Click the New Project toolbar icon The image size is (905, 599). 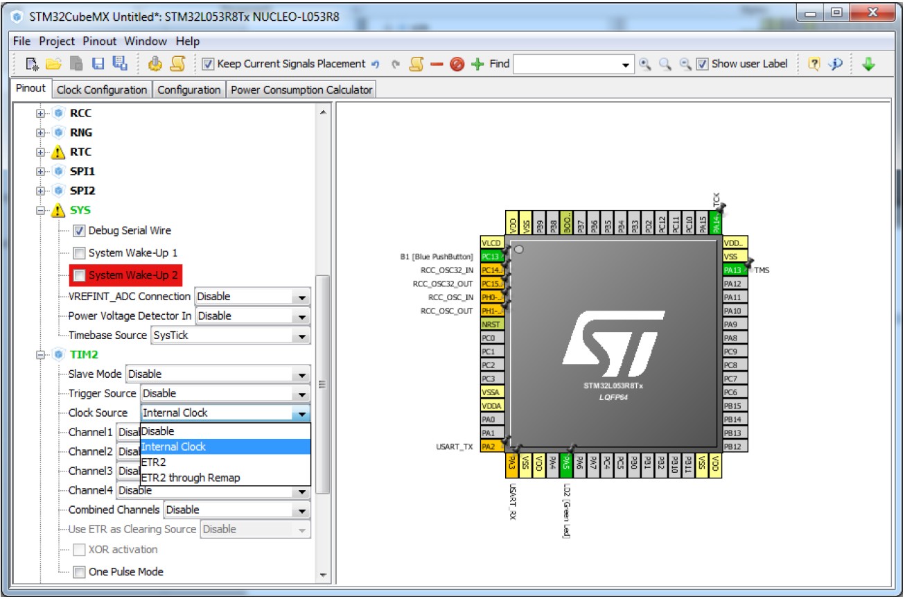click(x=33, y=64)
